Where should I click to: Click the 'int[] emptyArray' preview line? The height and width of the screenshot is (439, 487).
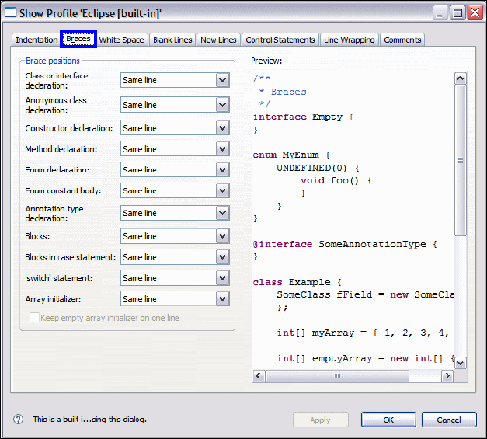[x=366, y=358]
